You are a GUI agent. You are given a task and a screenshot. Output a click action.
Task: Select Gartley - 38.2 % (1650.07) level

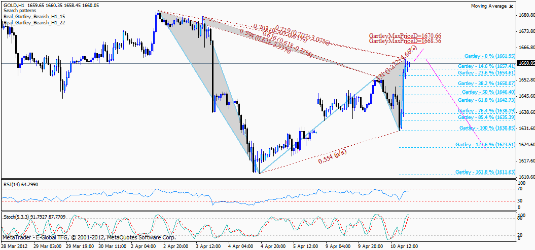(x=486, y=83)
